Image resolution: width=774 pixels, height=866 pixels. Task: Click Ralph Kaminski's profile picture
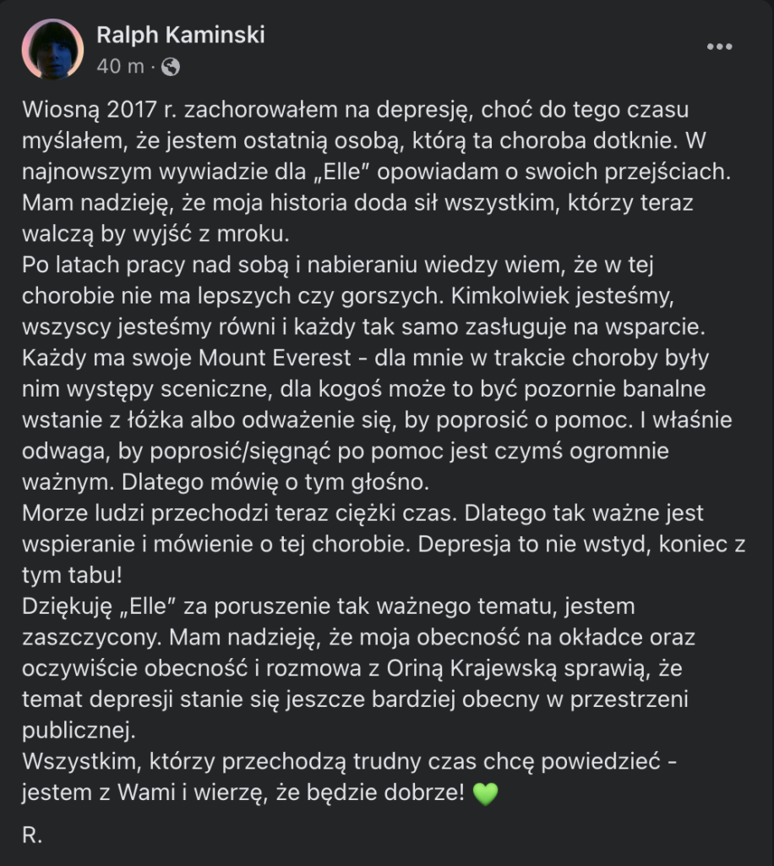point(52,50)
